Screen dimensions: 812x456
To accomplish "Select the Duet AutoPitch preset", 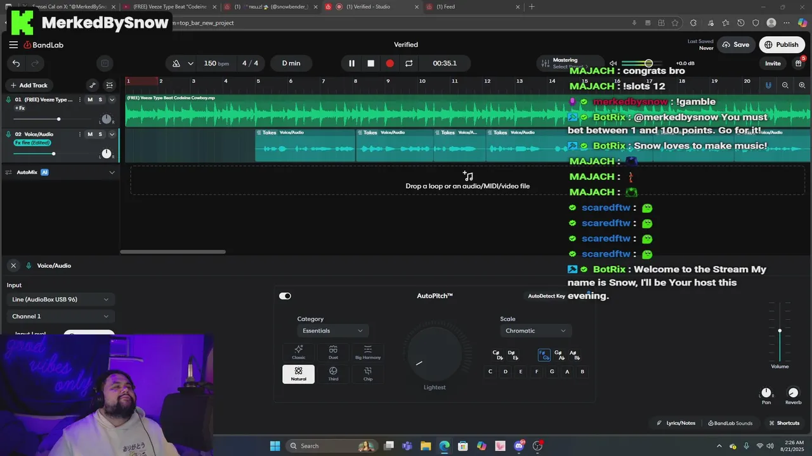I will coord(333,352).
